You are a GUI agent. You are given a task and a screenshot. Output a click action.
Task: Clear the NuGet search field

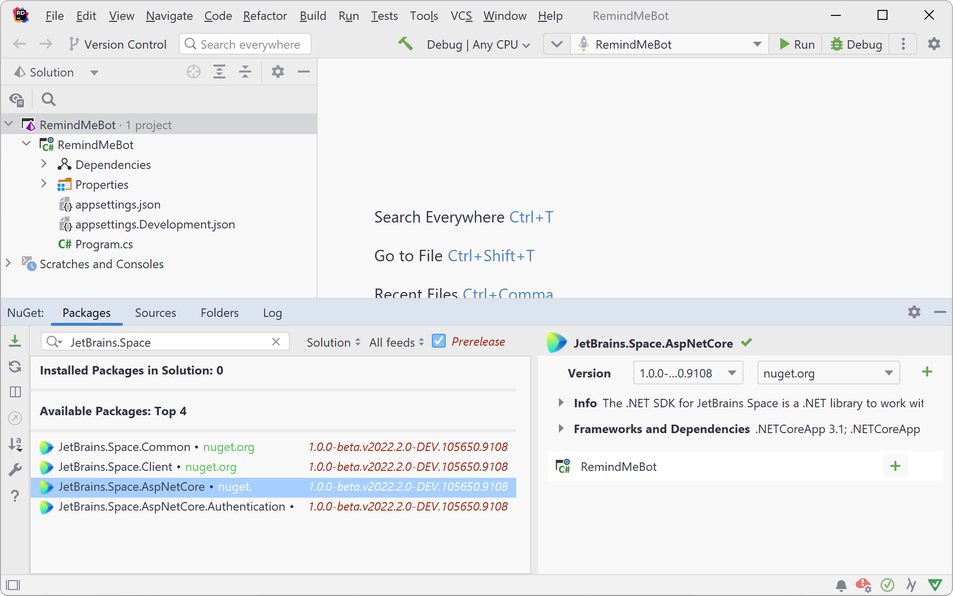pos(276,342)
